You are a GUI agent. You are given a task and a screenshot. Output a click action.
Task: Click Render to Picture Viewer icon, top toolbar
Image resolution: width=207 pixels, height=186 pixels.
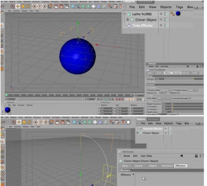click(x=61, y=6)
